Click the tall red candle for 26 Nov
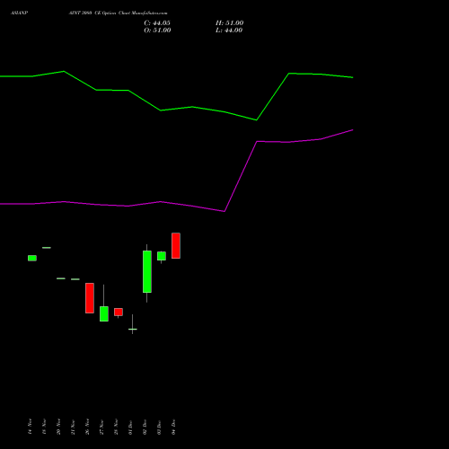Image resolution: width=449 pixels, height=449 pixels. [90, 298]
